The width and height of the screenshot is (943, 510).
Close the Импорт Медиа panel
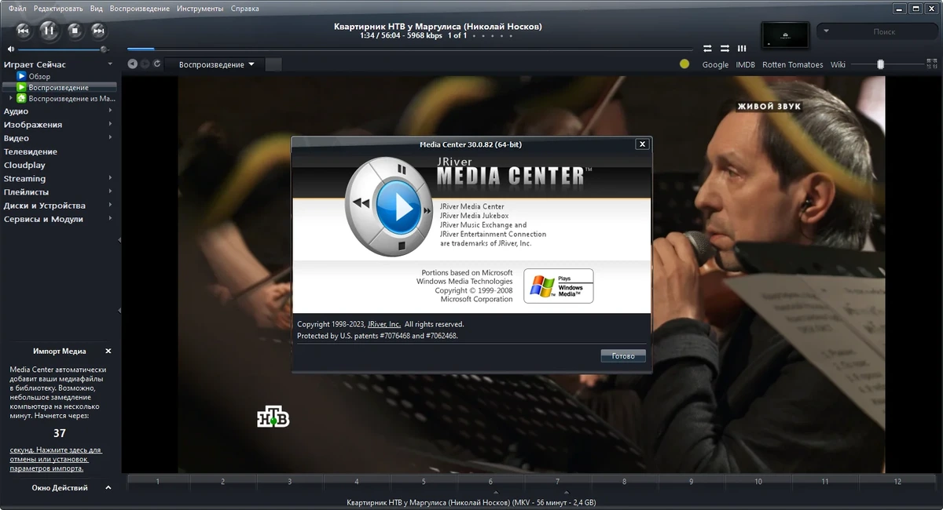point(108,352)
